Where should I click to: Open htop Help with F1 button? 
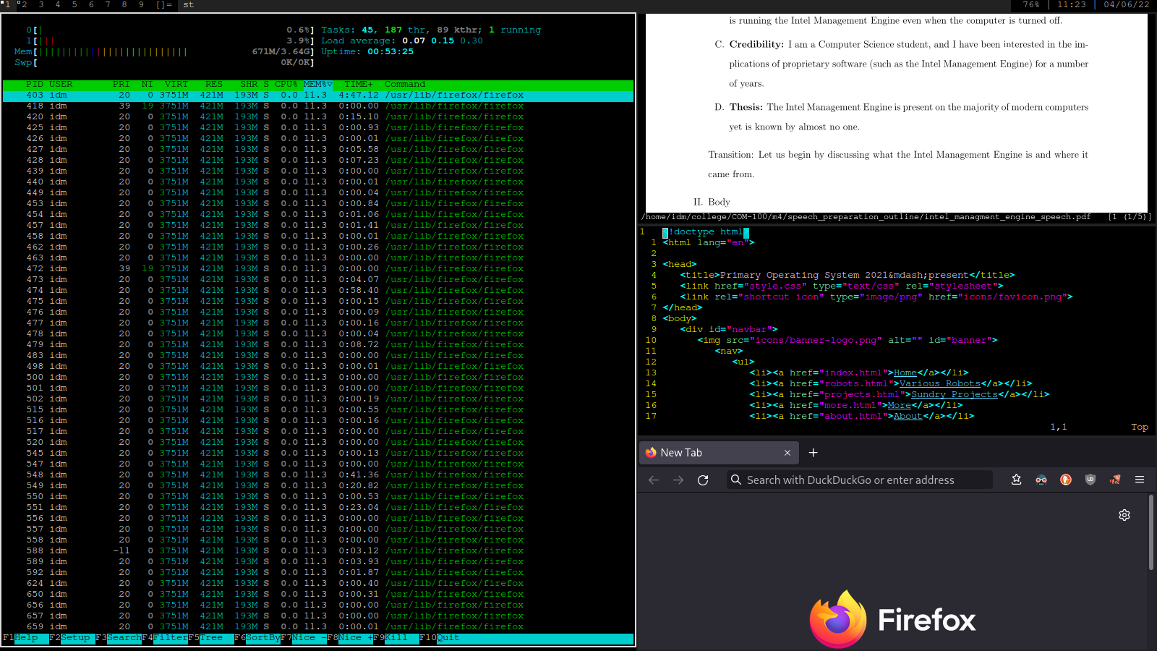tap(20, 638)
